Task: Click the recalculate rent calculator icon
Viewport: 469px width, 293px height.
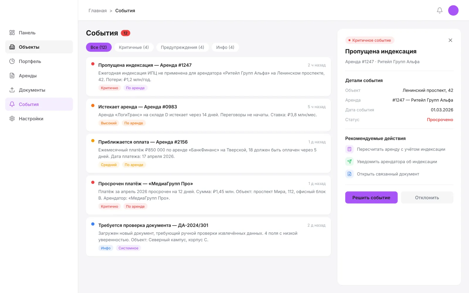Action: click(x=349, y=149)
